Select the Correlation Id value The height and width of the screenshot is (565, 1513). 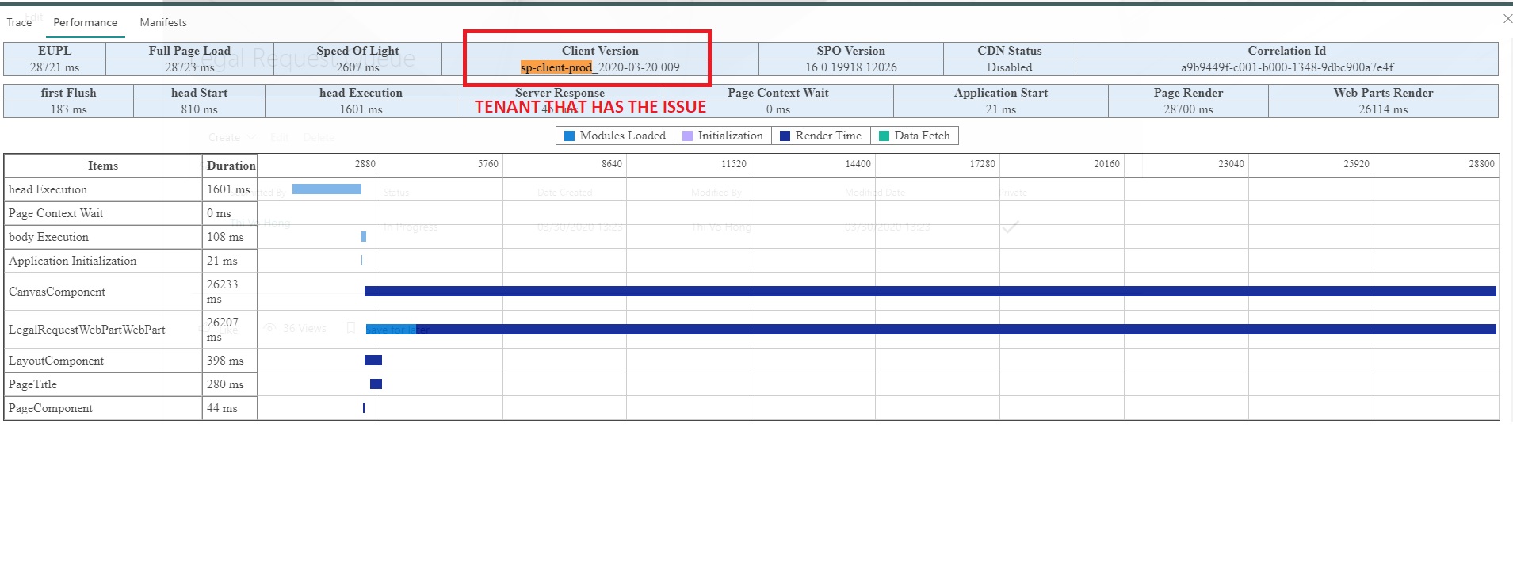tap(1287, 67)
